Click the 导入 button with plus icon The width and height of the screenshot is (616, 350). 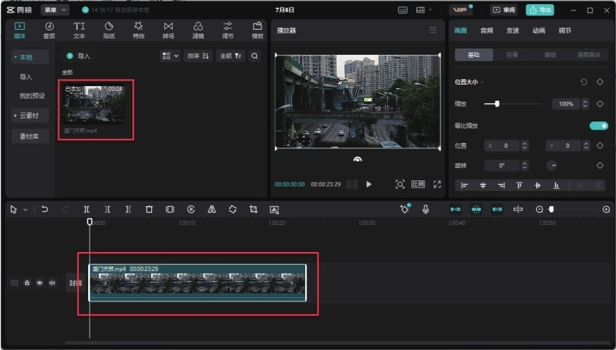pyautogui.click(x=78, y=56)
